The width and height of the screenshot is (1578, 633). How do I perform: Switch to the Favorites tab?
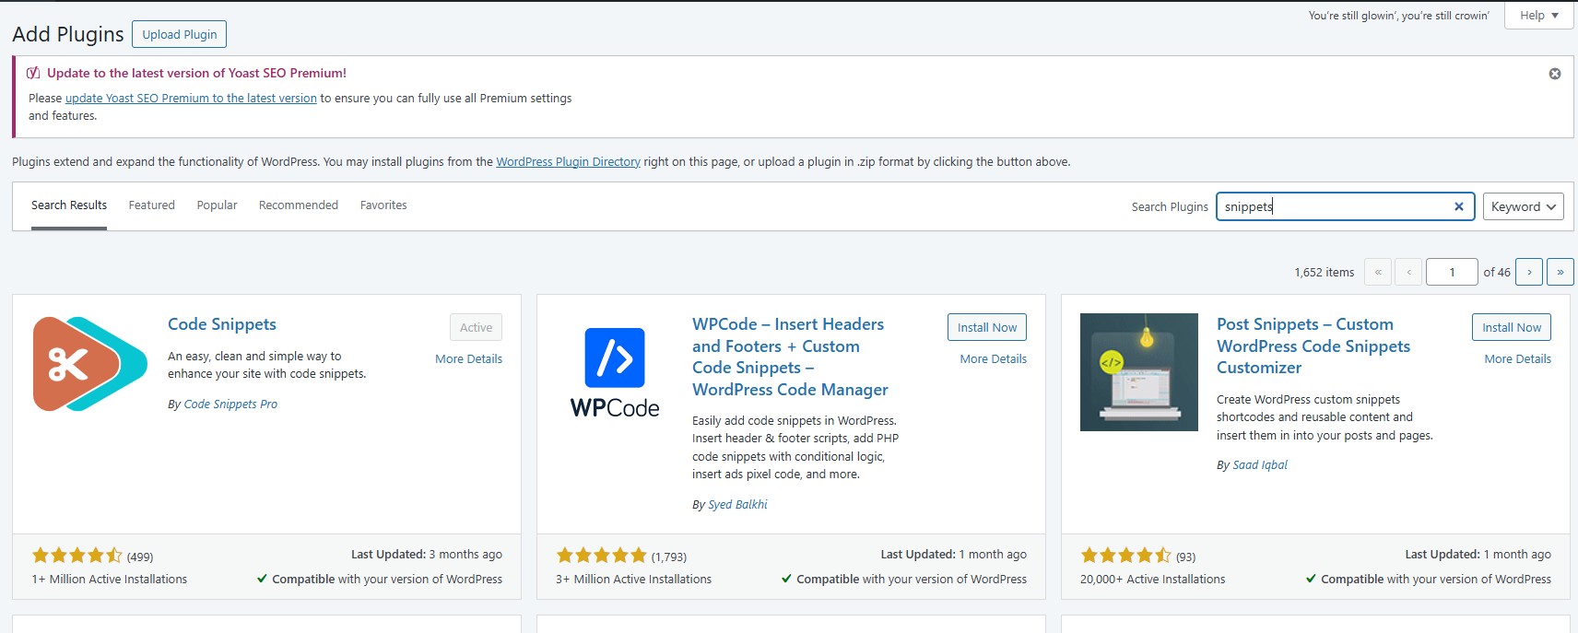coord(383,205)
